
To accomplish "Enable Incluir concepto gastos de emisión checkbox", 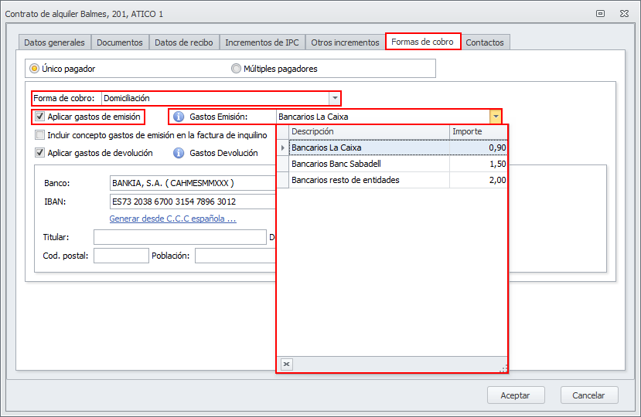I will [39, 135].
